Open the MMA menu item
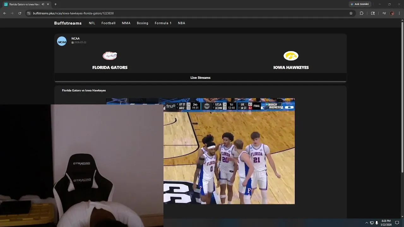The width and height of the screenshot is (404, 227). coord(126,23)
